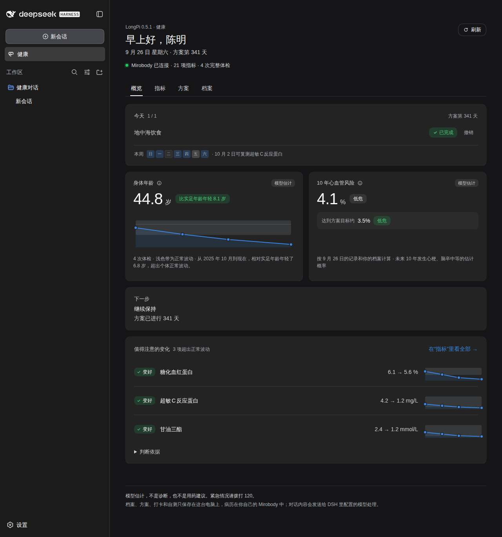
Task: Switch to the 概览 tab
Action: (x=136, y=88)
